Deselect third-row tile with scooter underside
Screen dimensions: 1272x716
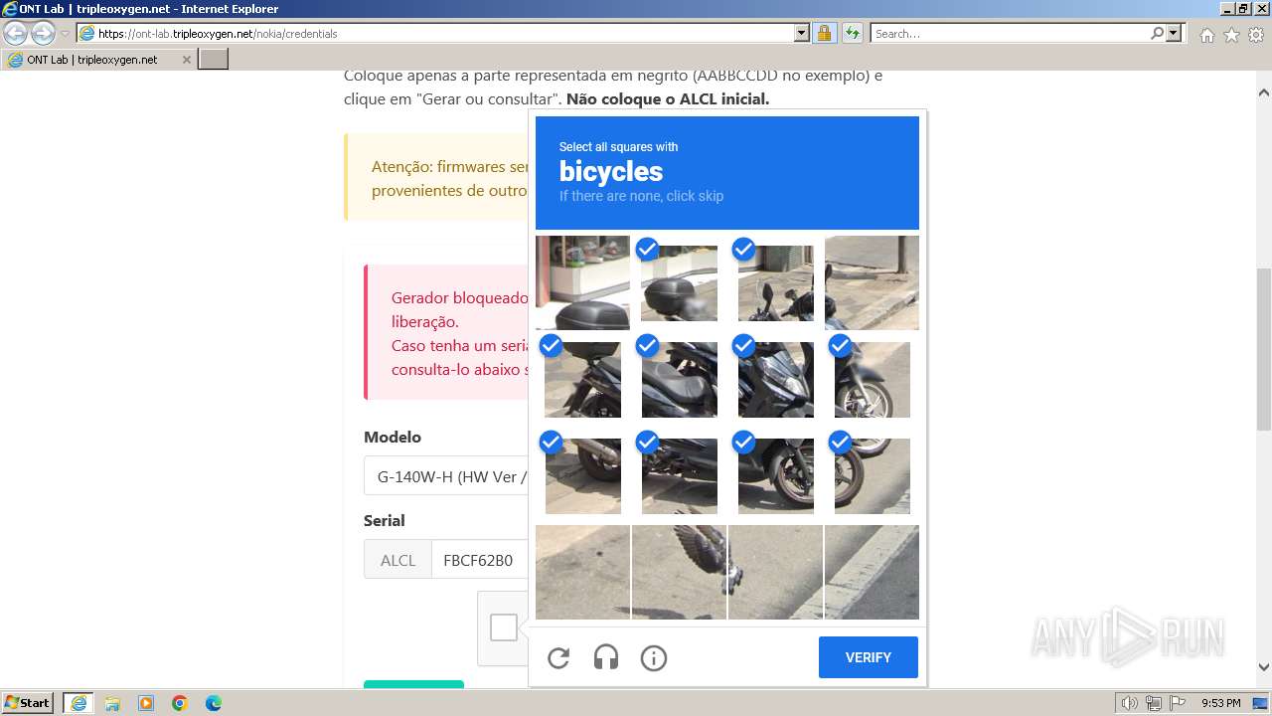(679, 475)
